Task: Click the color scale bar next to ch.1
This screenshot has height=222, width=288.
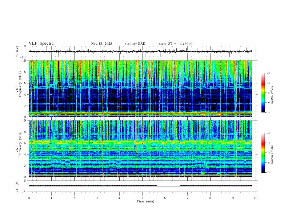Action: (x=263, y=93)
